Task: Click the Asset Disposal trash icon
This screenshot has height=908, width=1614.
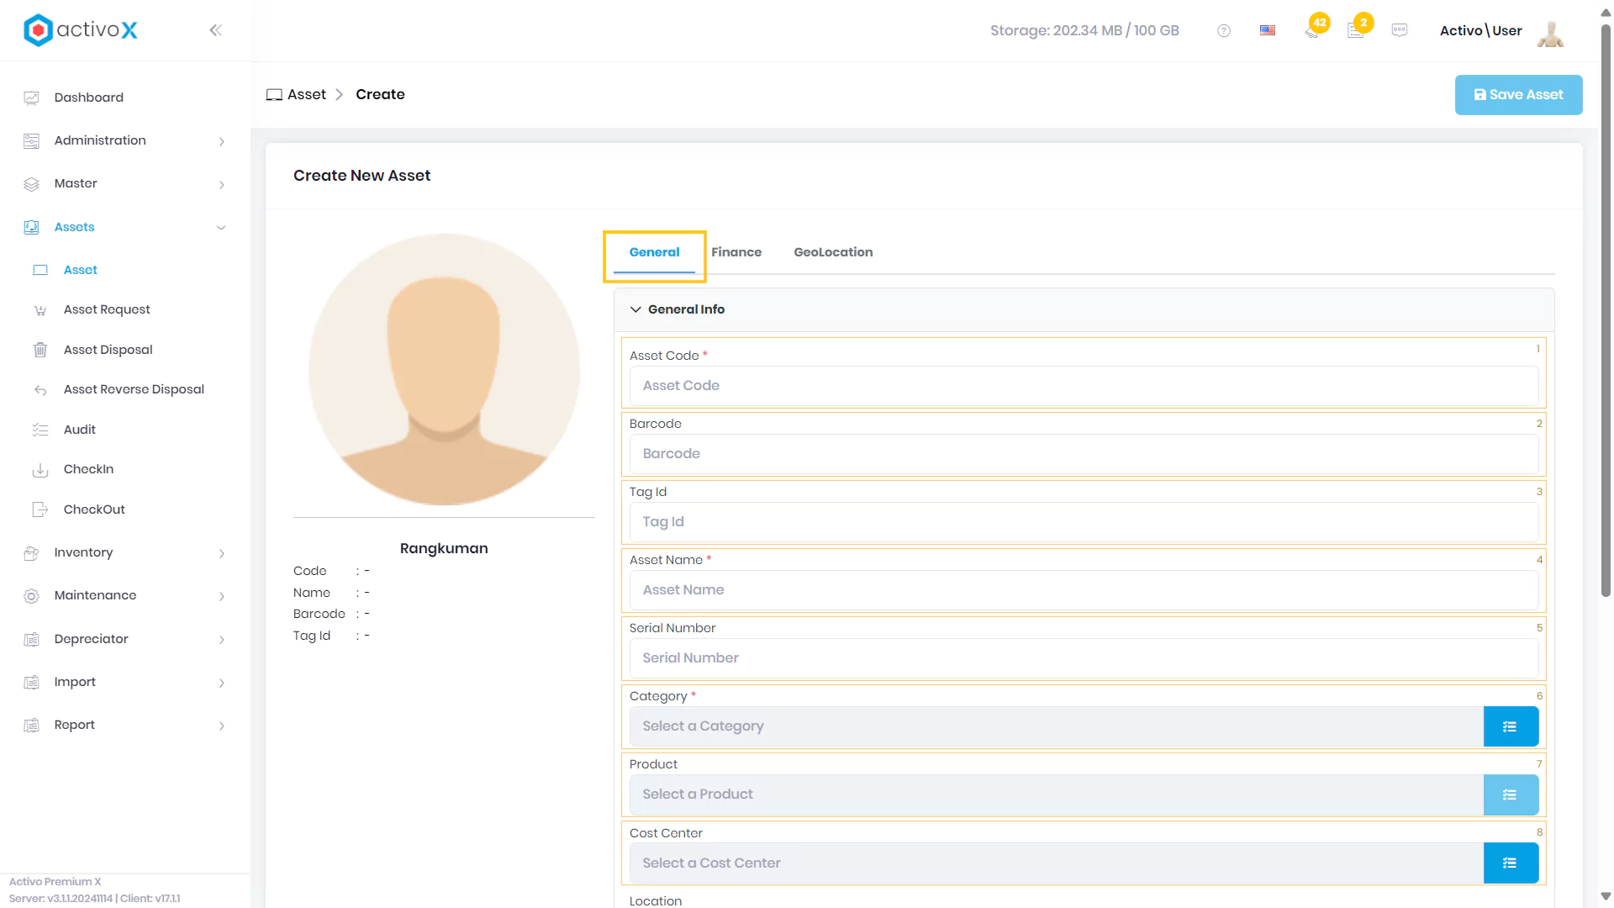Action: 40,350
